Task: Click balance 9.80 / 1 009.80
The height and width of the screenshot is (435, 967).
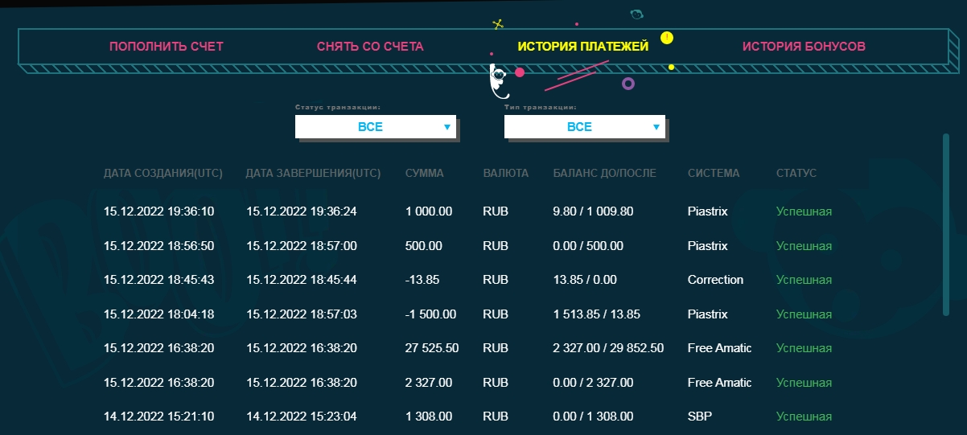Action: [x=594, y=211]
